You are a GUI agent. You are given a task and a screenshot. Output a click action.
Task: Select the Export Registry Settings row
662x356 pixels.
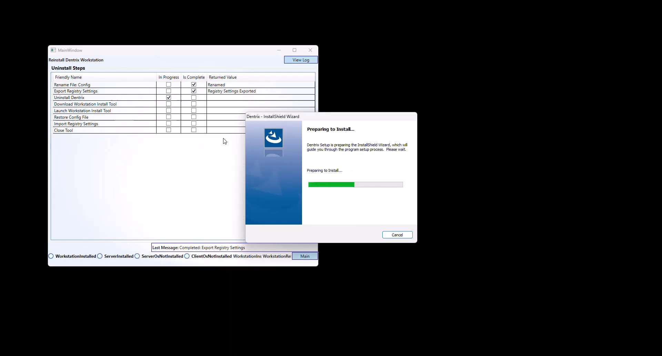pyautogui.click(x=76, y=91)
